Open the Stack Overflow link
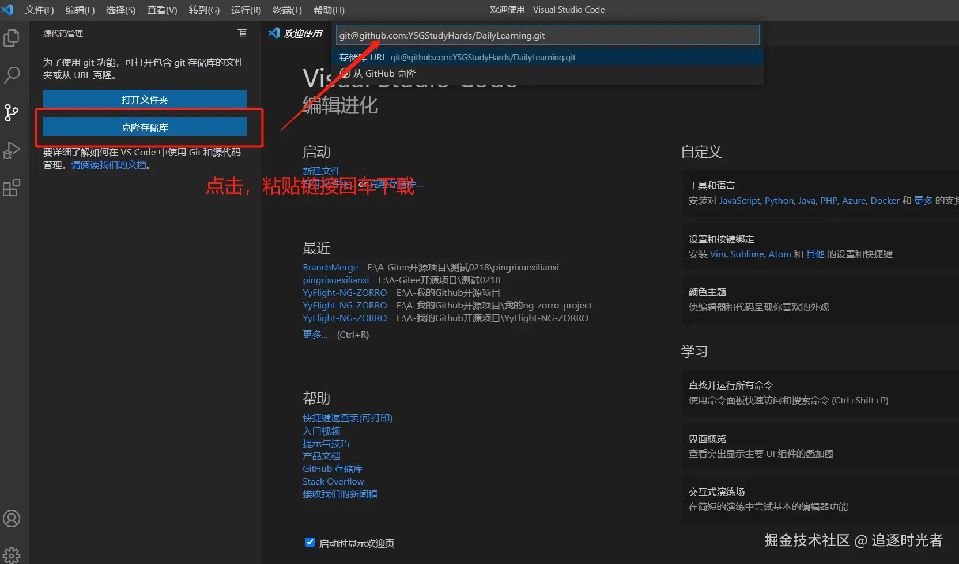The image size is (959, 564). [333, 481]
